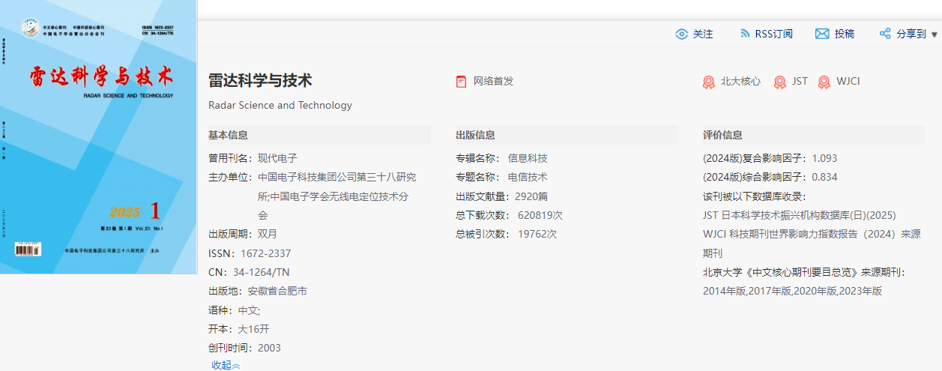
Task: Click the ISSN value 1672-2337
Action: [266, 253]
